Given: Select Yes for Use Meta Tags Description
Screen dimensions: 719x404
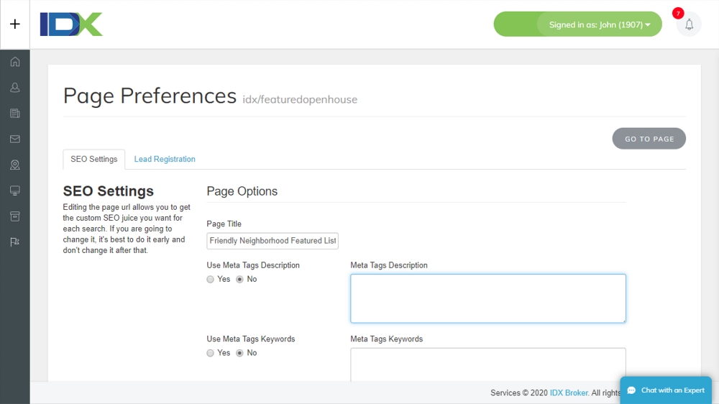Looking at the screenshot, I should point(211,280).
